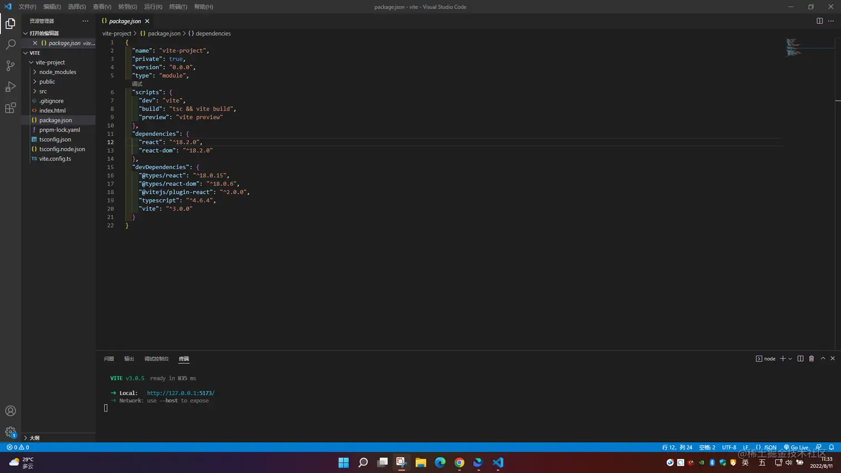The image size is (841, 473).
Task: Switch to the 输出 panel tab
Action: pyautogui.click(x=129, y=359)
